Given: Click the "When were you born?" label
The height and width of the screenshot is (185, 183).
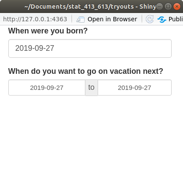Looking at the screenshot, I should tap(48, 31).
